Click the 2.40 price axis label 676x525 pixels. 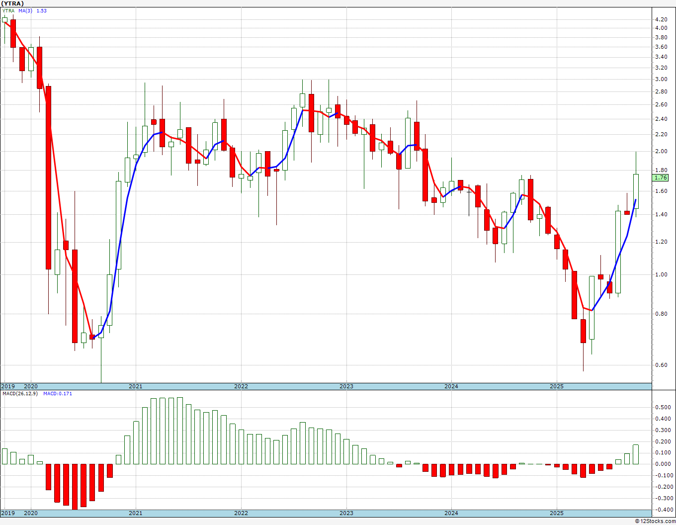pos(661,119)
